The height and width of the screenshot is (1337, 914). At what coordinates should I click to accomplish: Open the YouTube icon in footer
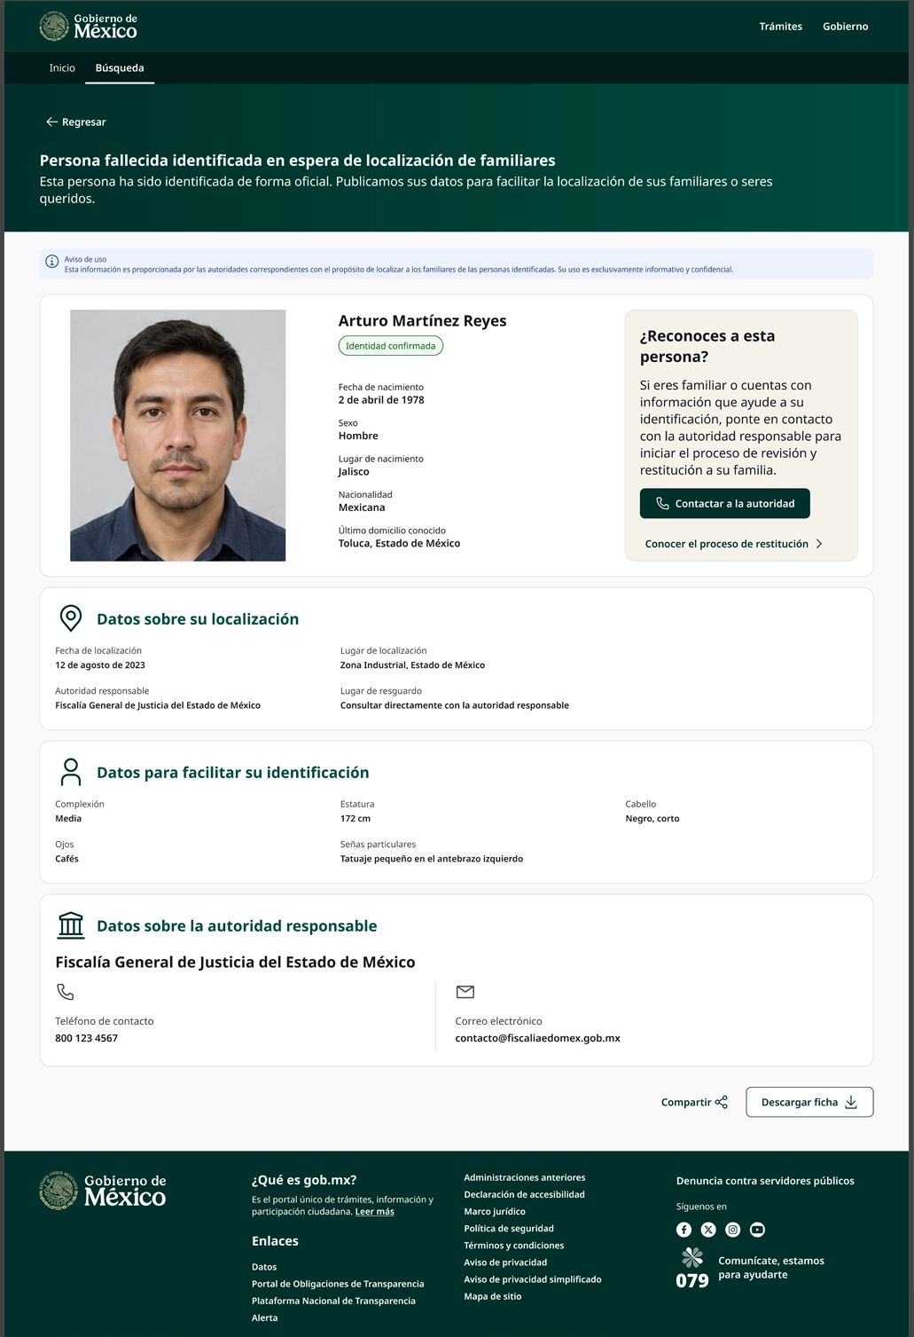[757, 1230]
